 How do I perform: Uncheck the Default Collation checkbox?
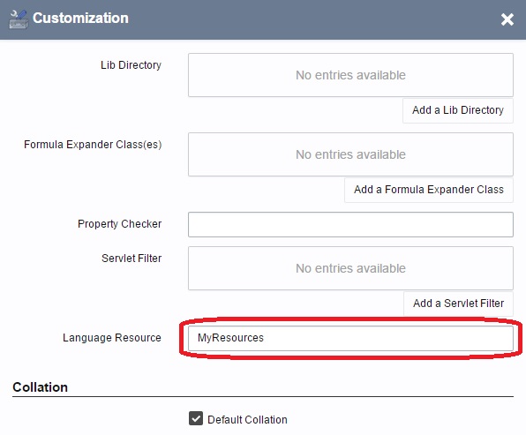click(x=196, y=418)
